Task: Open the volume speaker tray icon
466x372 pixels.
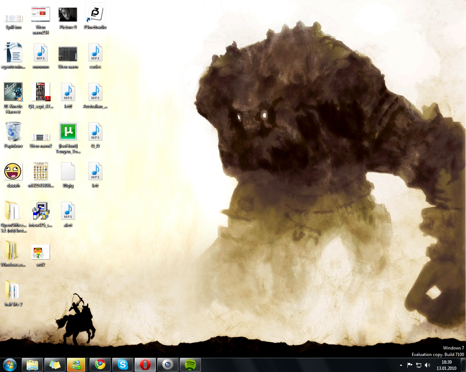Action: [x=427, y=365]
